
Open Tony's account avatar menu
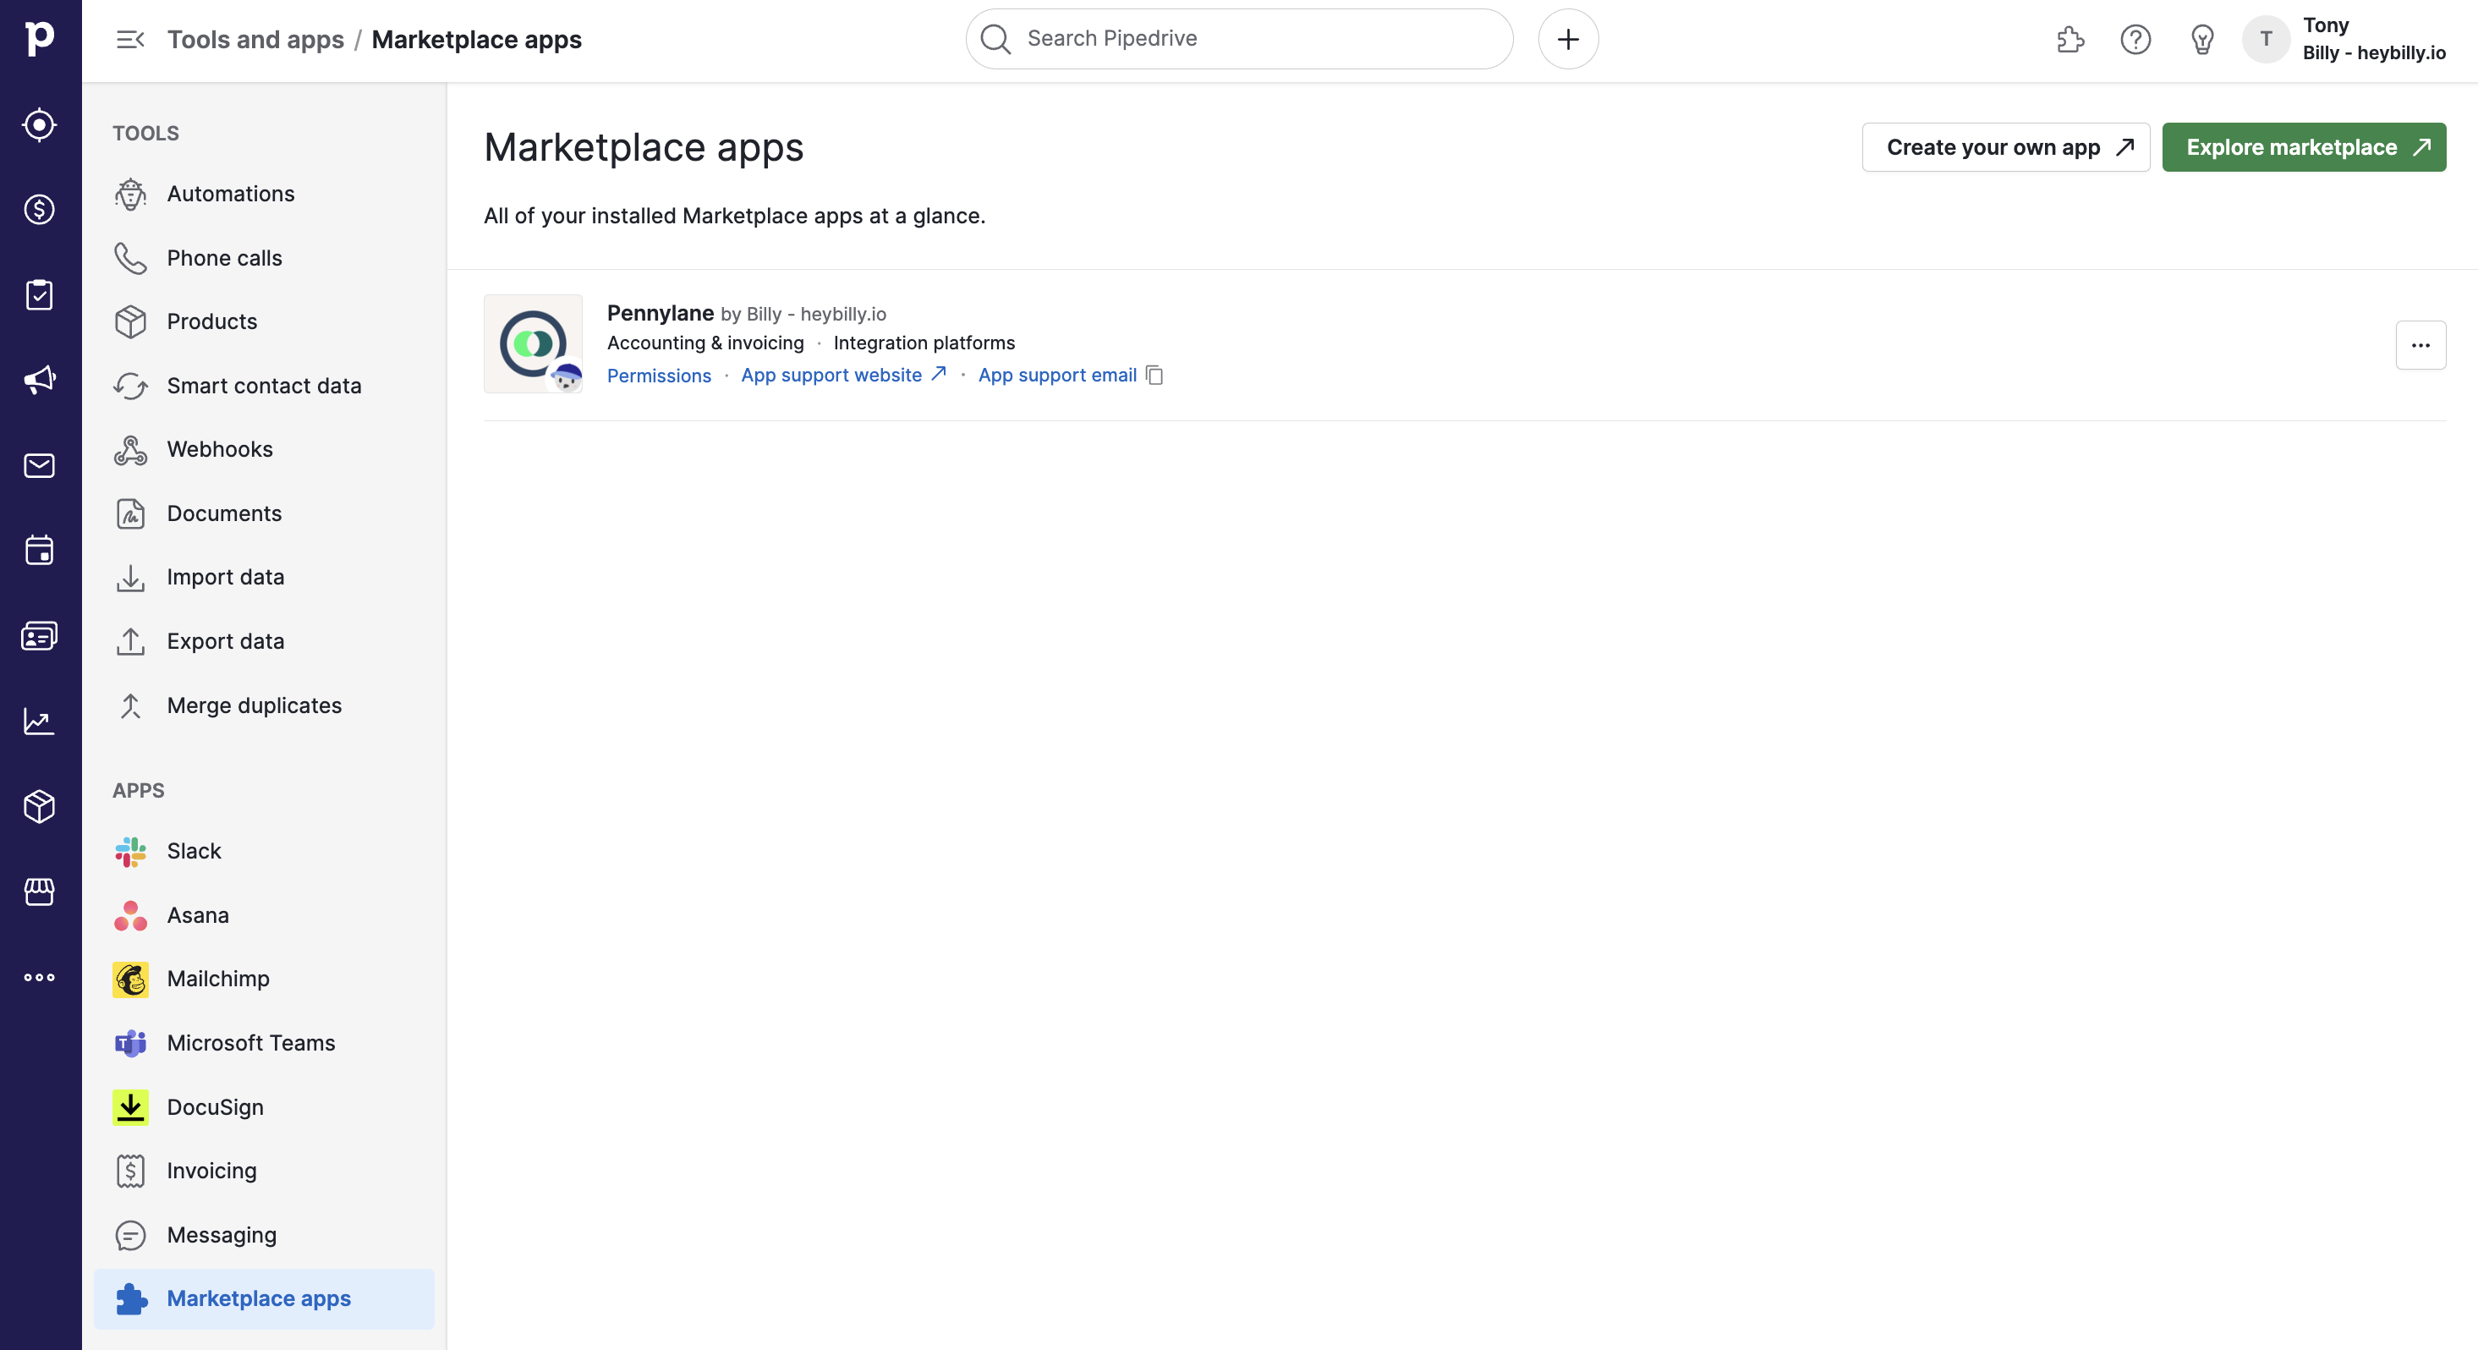2267,40
